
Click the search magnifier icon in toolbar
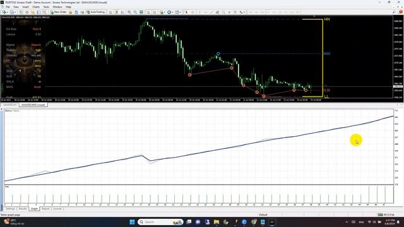[394, 12]
